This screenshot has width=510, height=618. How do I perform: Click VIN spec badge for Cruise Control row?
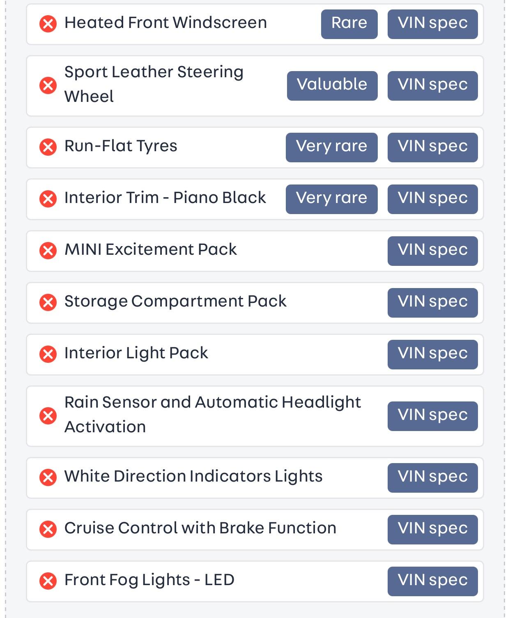point(432,529)
